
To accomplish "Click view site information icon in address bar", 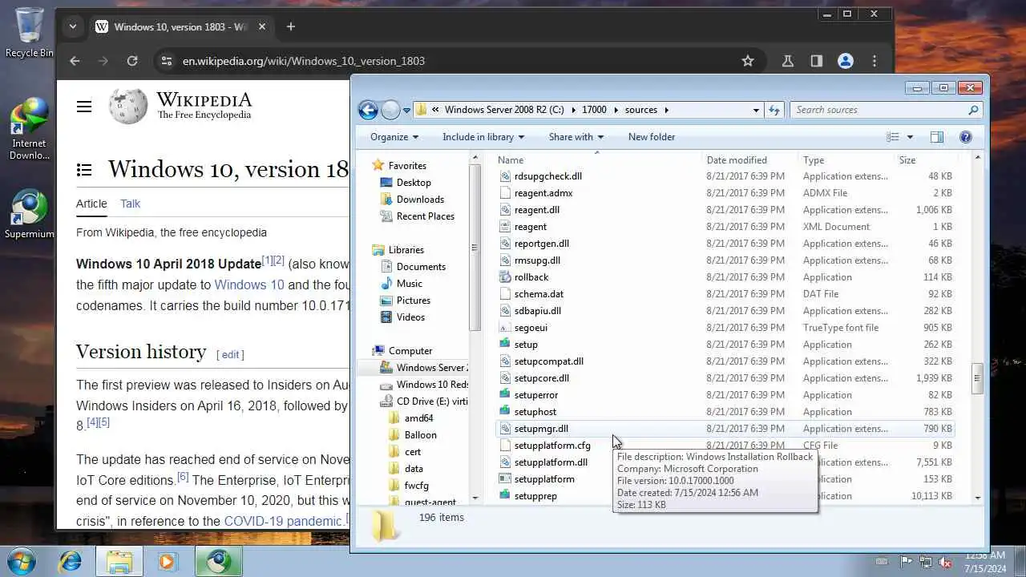I will point(166,61).
